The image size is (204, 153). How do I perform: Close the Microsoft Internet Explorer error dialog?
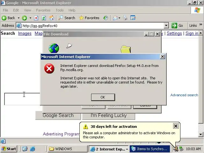[x=163, y=57]
